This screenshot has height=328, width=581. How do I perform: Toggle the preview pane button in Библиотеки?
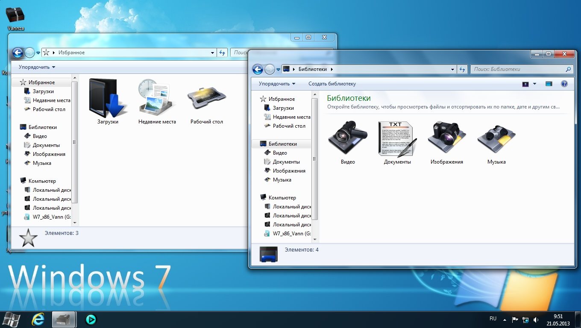pos(549,84)
